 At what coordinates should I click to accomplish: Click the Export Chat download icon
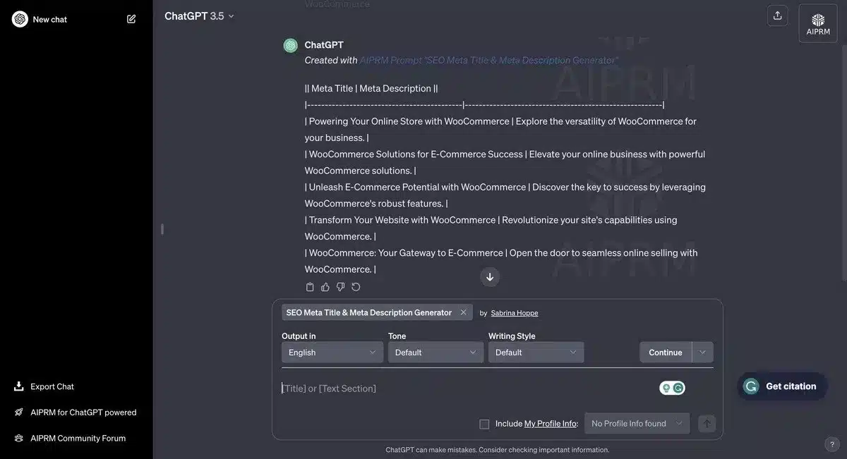(x=19, y=386)
